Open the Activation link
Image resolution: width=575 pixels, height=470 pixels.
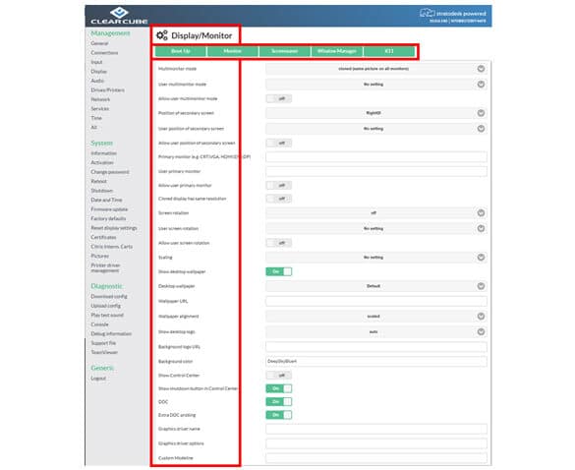click(x=102, y=162)
